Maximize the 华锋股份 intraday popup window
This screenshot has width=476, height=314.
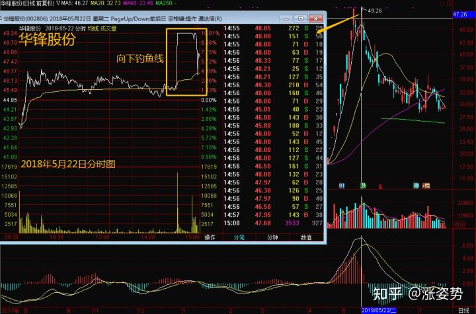(x=301, y=19)
